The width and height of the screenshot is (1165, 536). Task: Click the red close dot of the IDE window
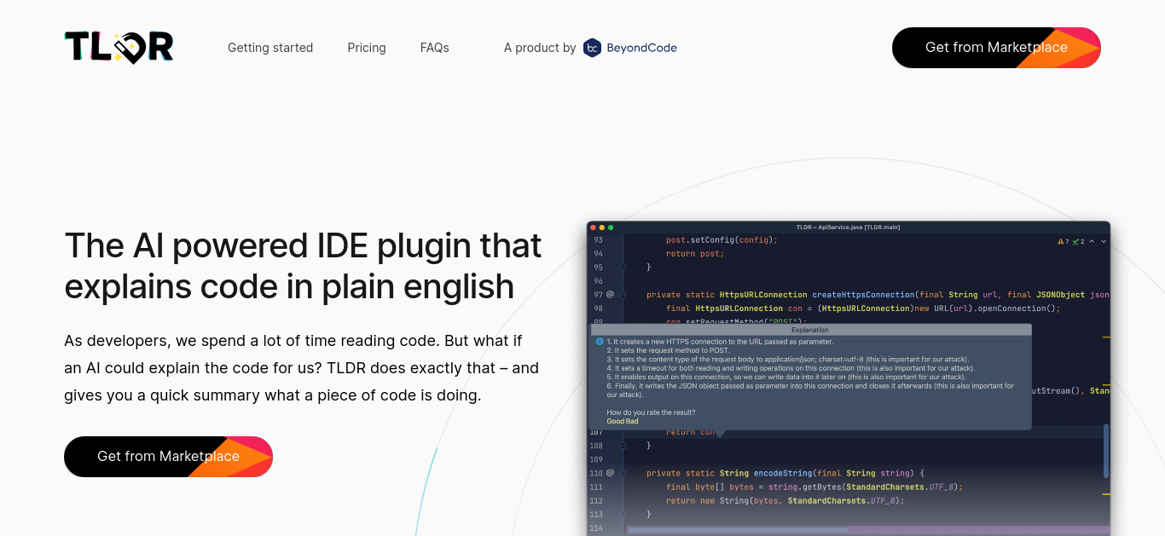pos(594,228)
